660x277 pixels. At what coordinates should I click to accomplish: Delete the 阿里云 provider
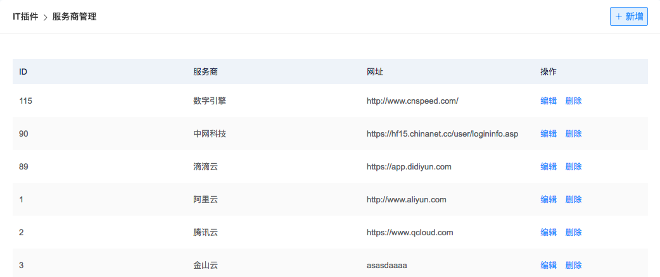574,199
